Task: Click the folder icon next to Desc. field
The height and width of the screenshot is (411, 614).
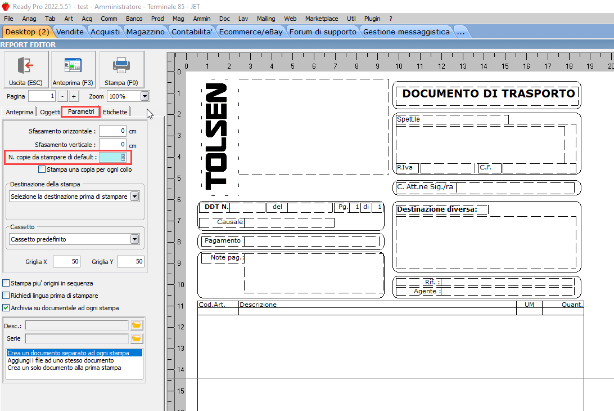Action: [x=136, y=325]
